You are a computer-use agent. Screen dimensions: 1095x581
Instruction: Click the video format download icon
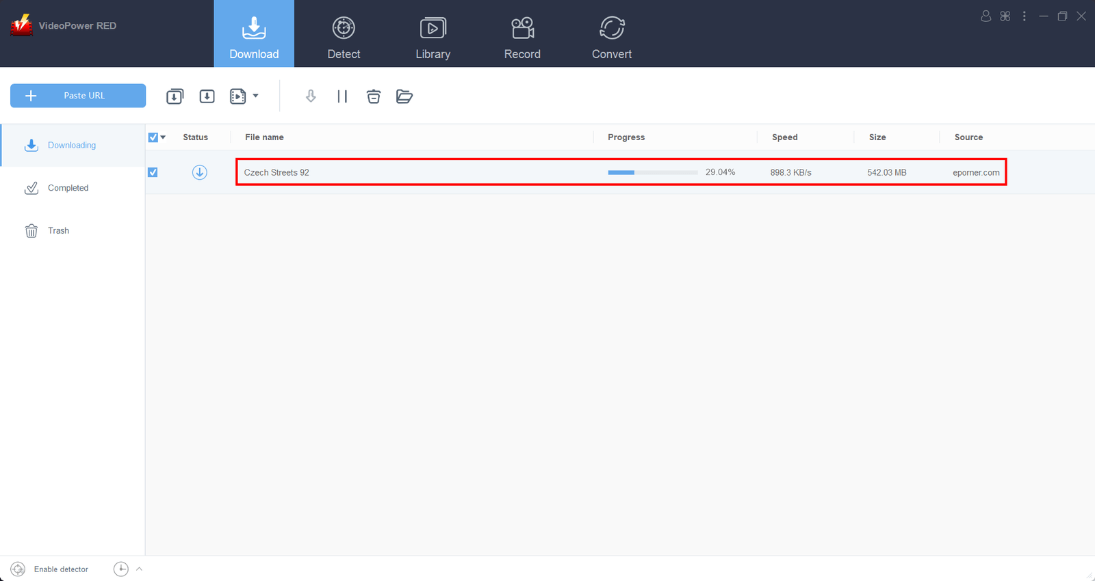tap(237, 96)
